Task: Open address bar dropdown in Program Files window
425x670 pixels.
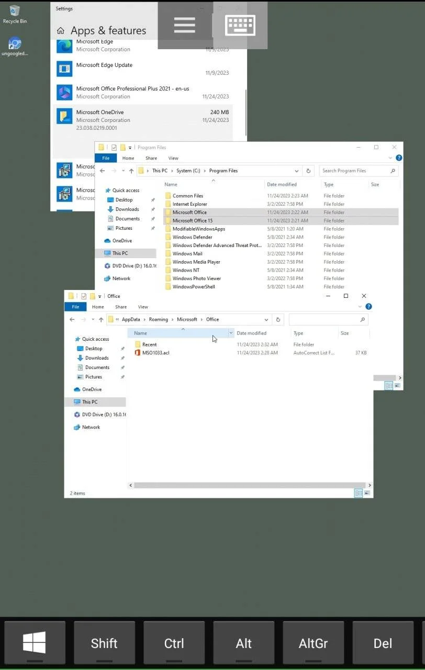Action: 297,171
